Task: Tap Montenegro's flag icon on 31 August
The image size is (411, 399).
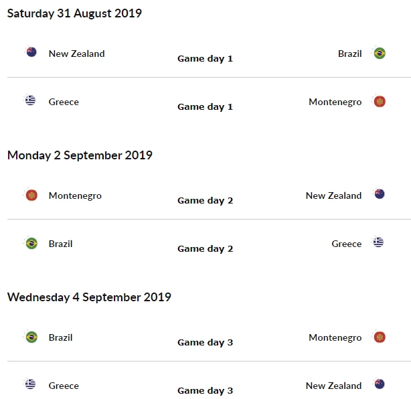Action: coord(380,101)
